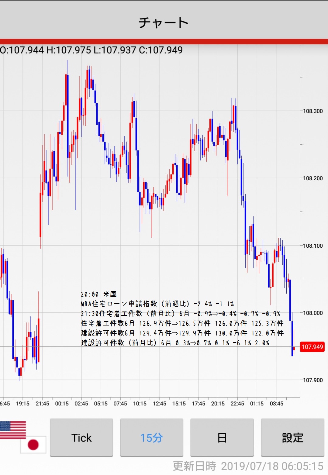Click the red current price tag 107.949
Screen dimensions: 328x475
coord(312,347)
